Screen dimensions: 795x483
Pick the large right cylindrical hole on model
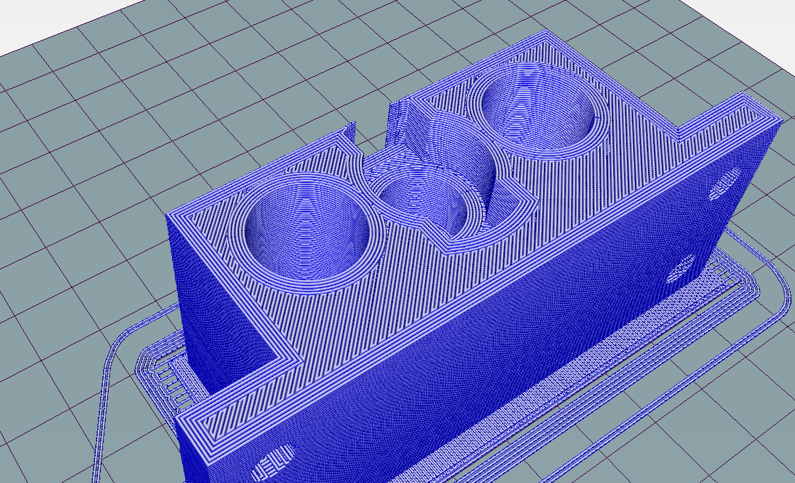(538, 107)
